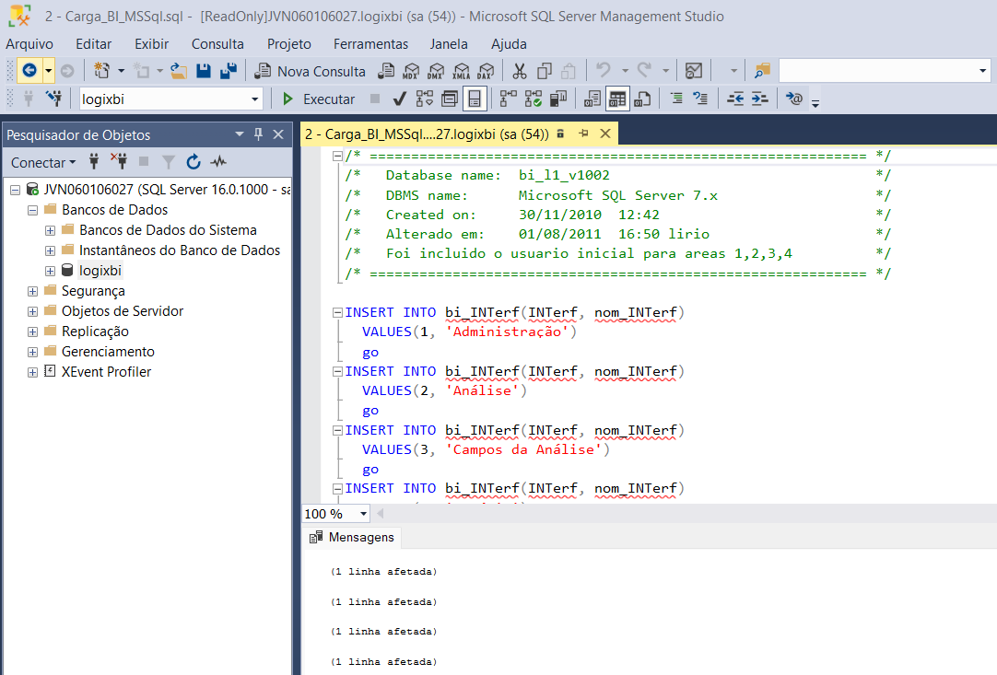Click the Undo arrow icon
The height and width of the screenshot is (675, 997).
[604, 71]
